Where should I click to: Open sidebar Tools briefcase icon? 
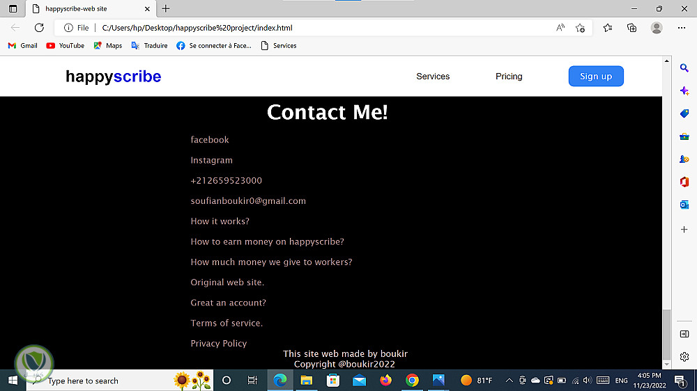684,136
